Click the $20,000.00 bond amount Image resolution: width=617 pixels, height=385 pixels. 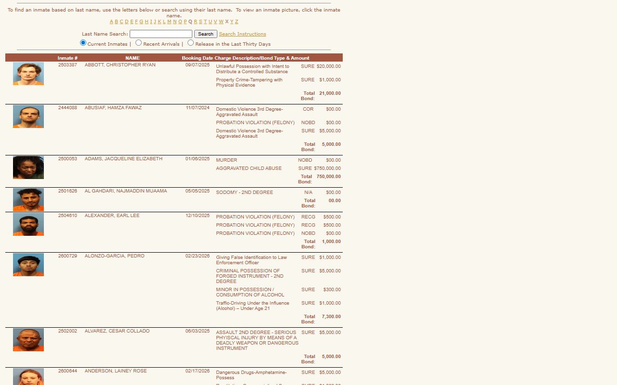click(x=329, y=66)
